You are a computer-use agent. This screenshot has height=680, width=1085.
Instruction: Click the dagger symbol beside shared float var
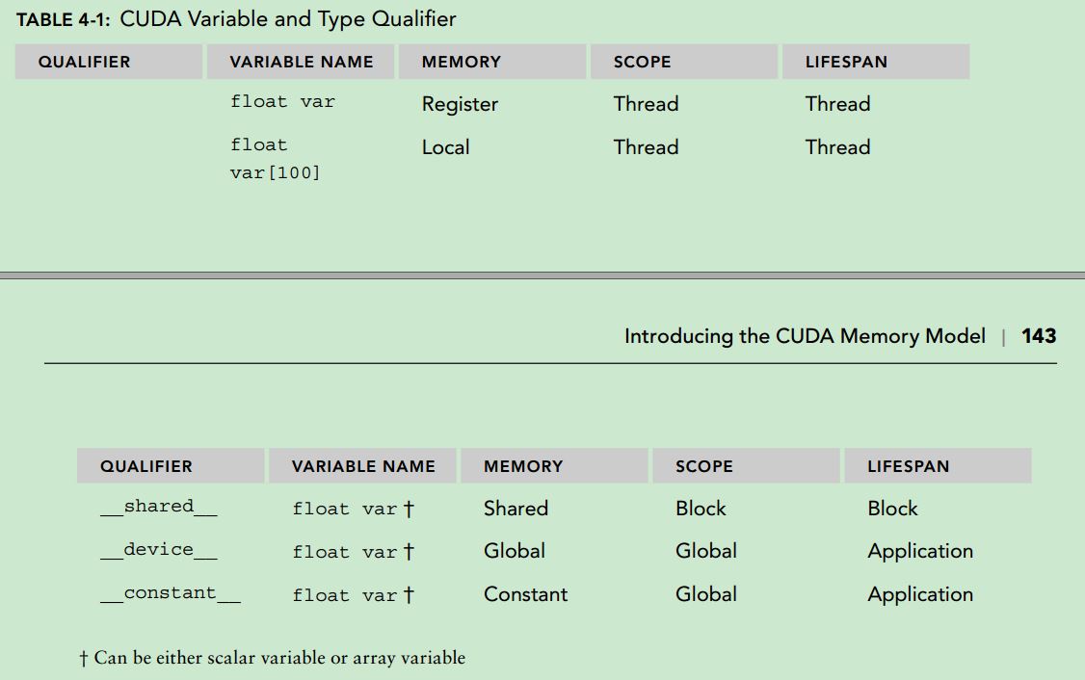click(x=409, y=510)
